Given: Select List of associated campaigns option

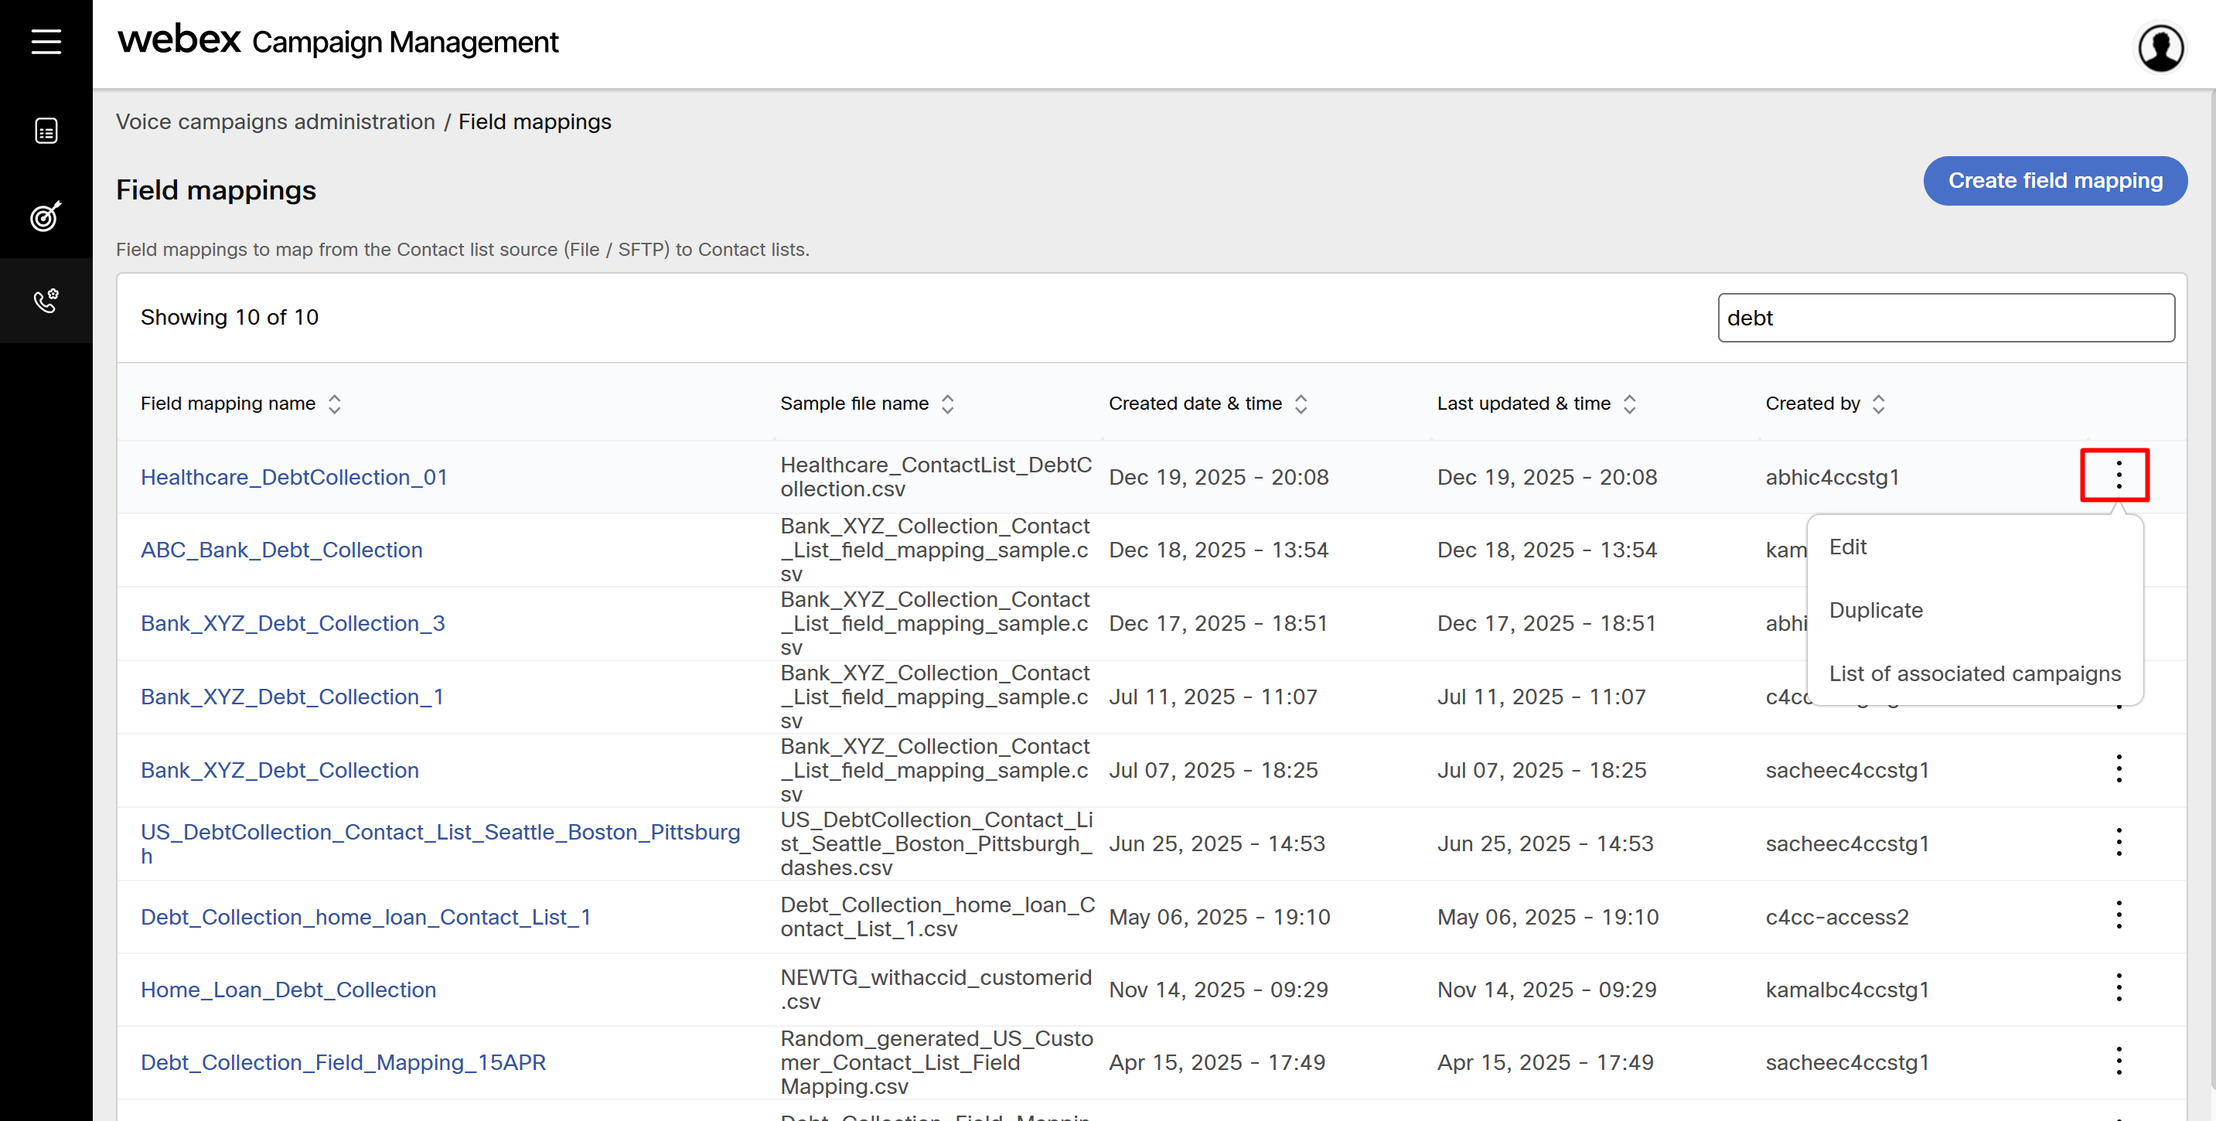Looking at the screenshot, I should tap(1974, 673).
